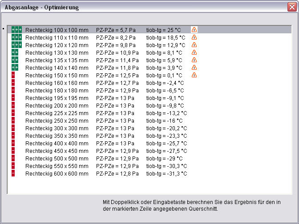Click the warning icon on the 100 x 100 mm row

[194, 30]
